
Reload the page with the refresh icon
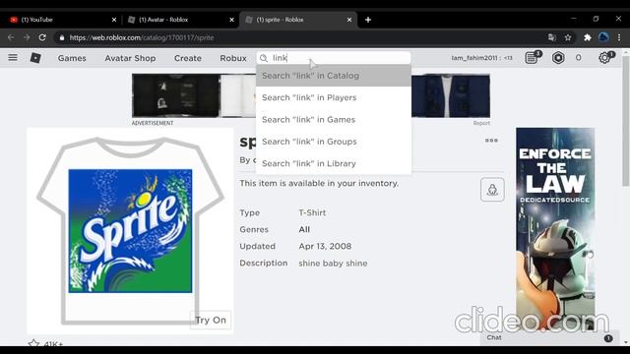click(x=42, y=37)
